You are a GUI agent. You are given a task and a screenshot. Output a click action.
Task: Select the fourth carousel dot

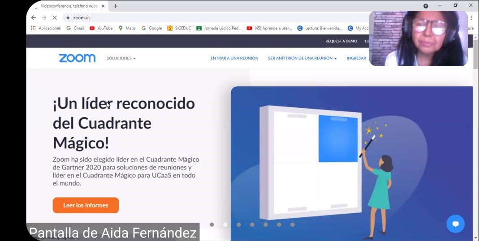pyautogui.click(x=252, y=224)
